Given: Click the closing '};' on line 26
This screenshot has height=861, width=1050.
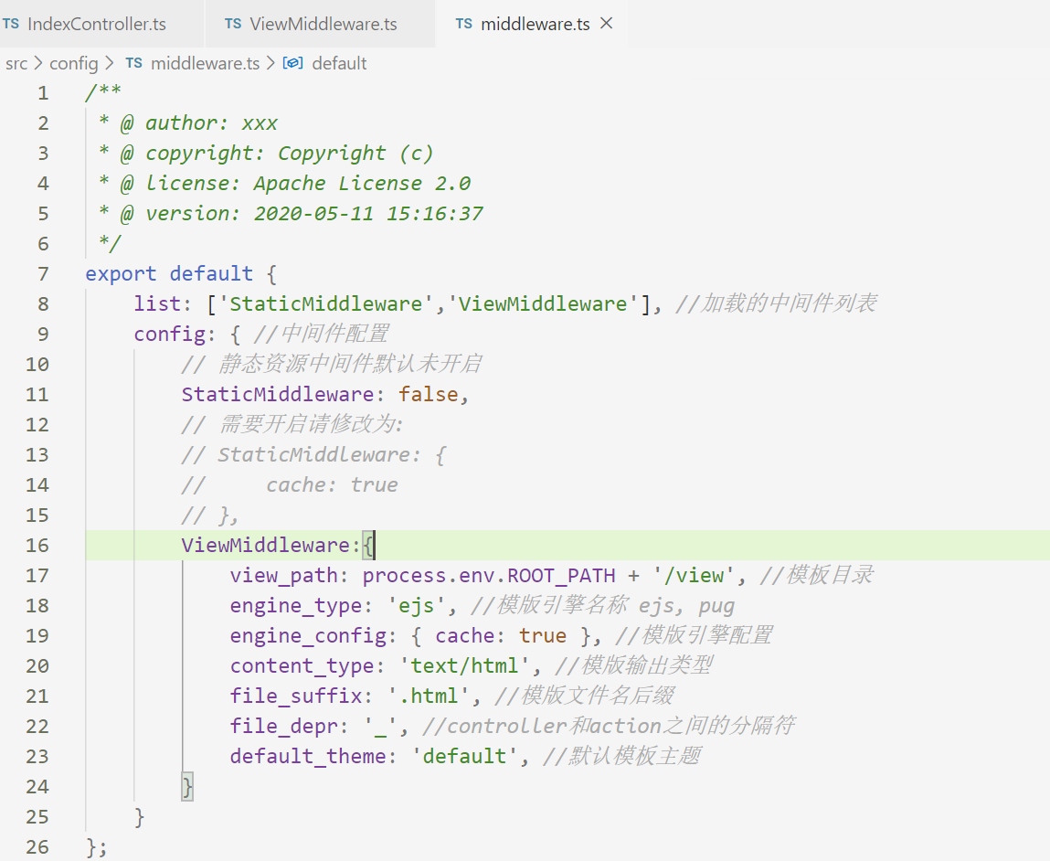Looking at the screenshot, I should click(97, 847).
